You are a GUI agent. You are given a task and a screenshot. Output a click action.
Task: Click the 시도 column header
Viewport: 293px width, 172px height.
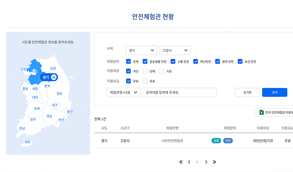104,128
